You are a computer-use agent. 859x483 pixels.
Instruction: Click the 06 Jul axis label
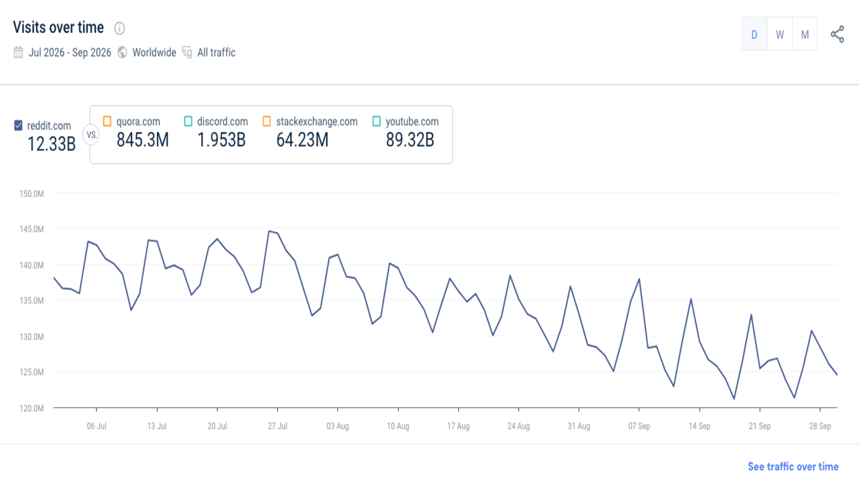[97, 426]
